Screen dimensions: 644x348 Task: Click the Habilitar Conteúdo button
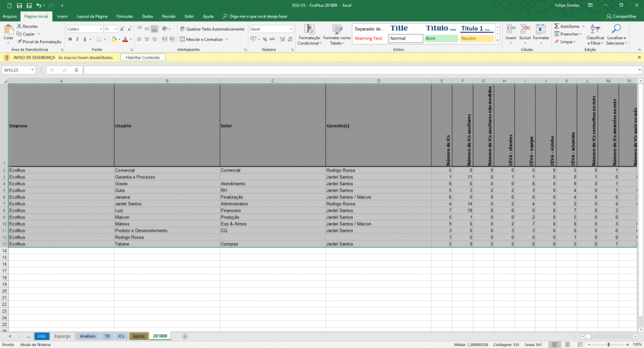click(143, 57)
